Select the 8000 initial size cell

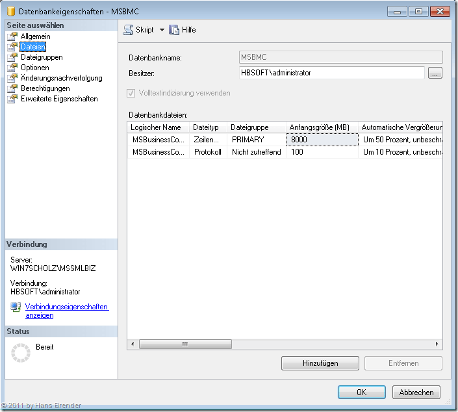pyautogui.click(x=322, y=140)
